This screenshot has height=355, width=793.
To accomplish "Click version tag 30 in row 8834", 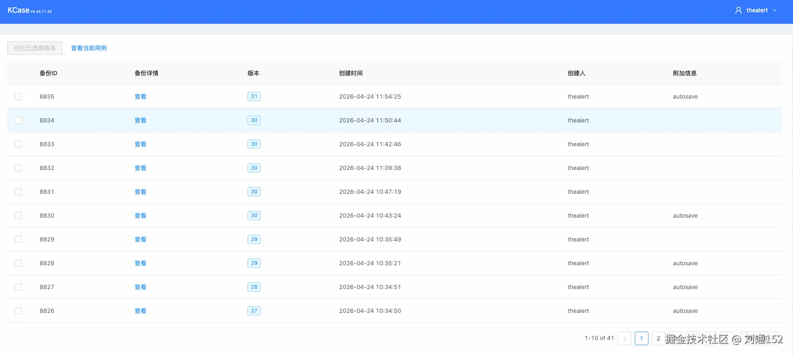I will [254, 120].
